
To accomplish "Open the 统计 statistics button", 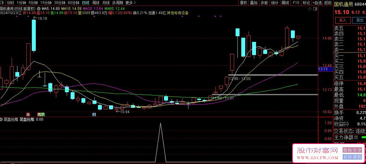I will click(x=275, y=3).
